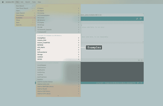The height and width of the screenshot is (106, 163).
Task: Click the Apple logo menu
Action: click(3, 2)
